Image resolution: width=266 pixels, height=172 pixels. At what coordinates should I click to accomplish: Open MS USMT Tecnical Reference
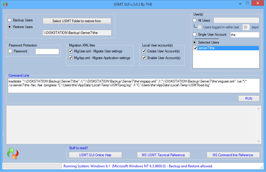coord(163,155)
